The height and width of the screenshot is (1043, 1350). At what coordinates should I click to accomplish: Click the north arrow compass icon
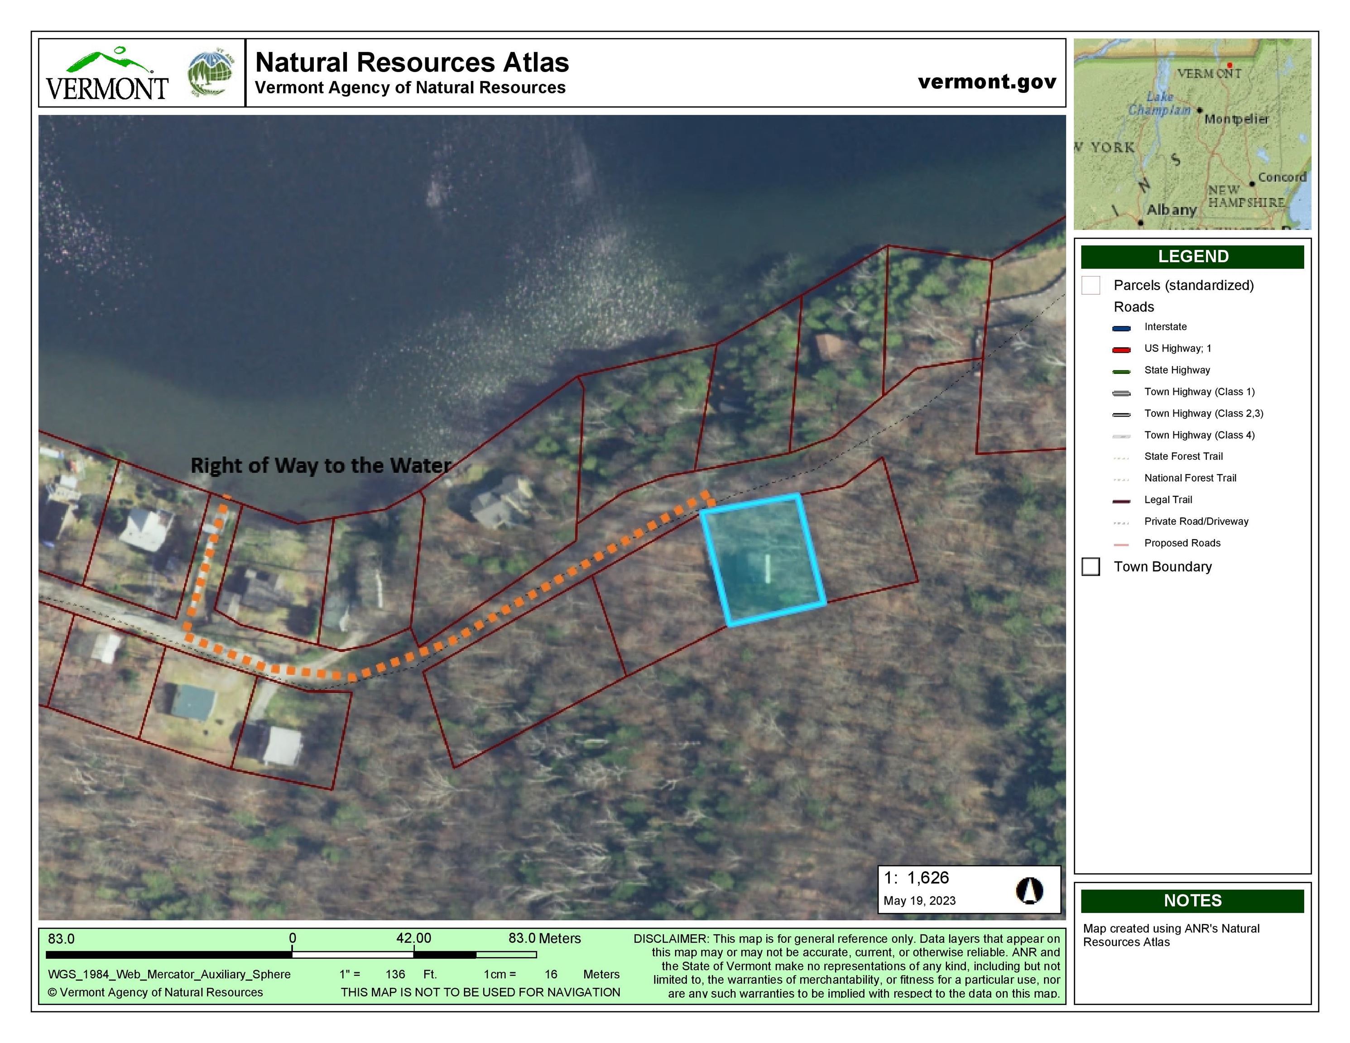click(x=1029, y=891)
